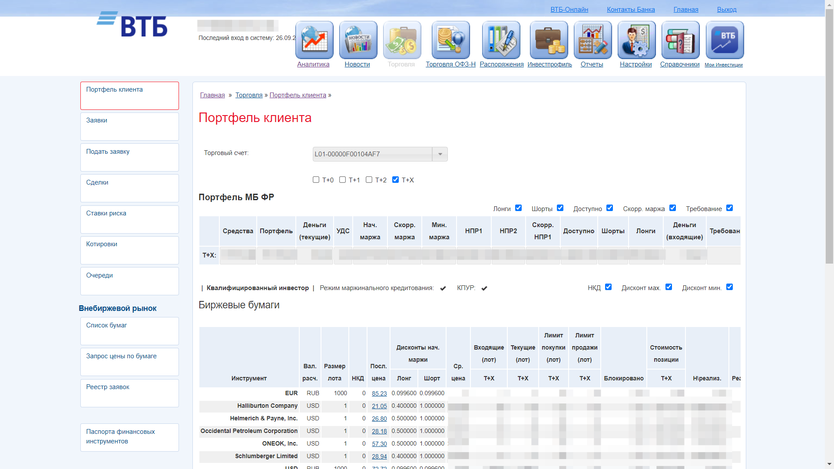
Task: Open Сделки in the sidebar
Action: click(x=129, y=188)
